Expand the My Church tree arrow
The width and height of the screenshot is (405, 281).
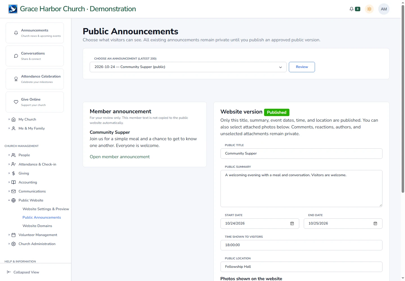[x=9, y=119]
